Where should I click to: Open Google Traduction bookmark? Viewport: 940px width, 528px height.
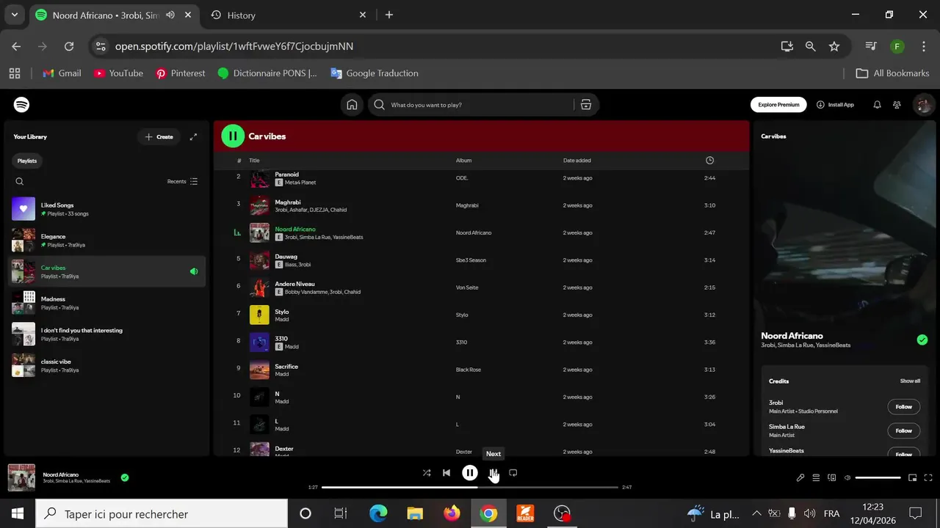(375, 73)
